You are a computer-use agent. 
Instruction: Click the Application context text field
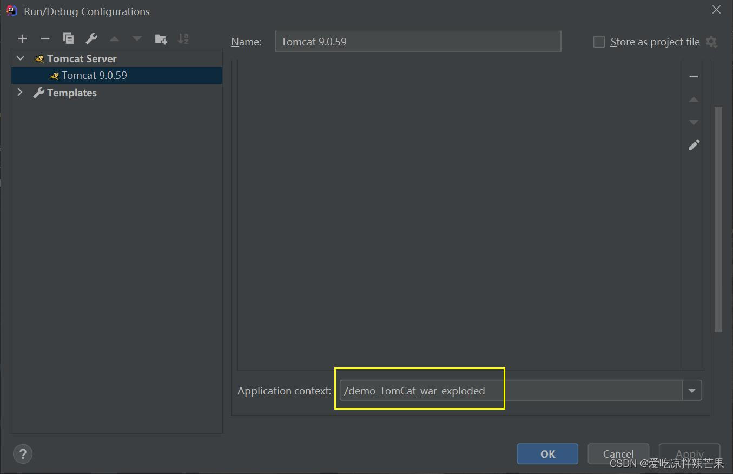[511, 391]
